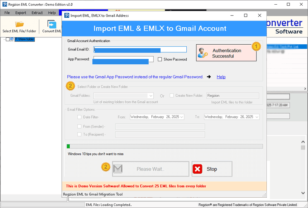Screen dimensions: 308x208
Task: Click 'EML Files Loading Completed..' status text
Action: tap(109, 205)
